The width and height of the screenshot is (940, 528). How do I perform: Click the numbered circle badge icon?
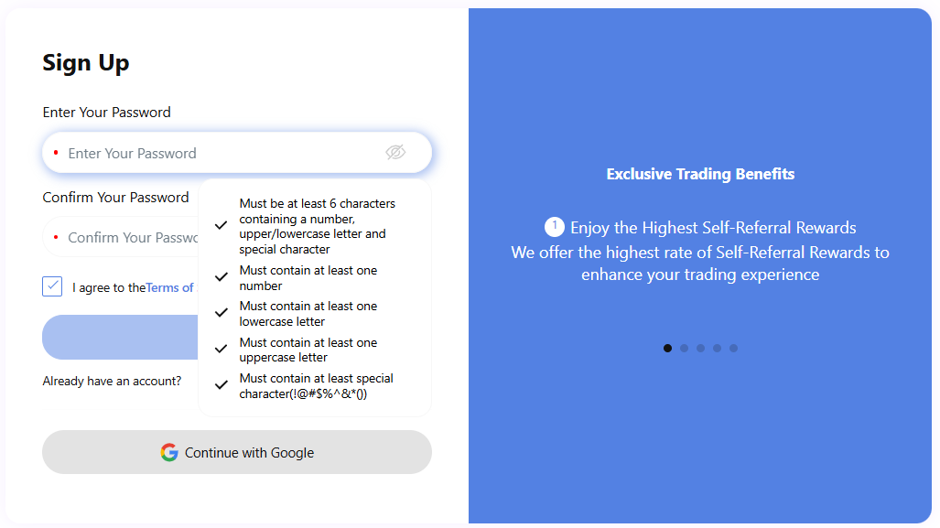(x=554, y=227)
